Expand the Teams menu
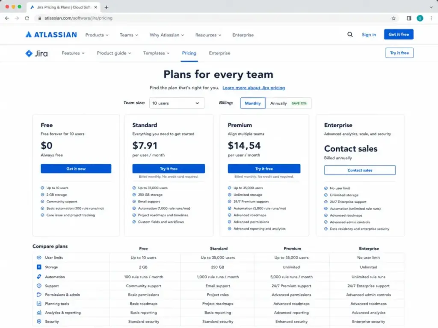The image size is (438, 328). tap(129, 35)
